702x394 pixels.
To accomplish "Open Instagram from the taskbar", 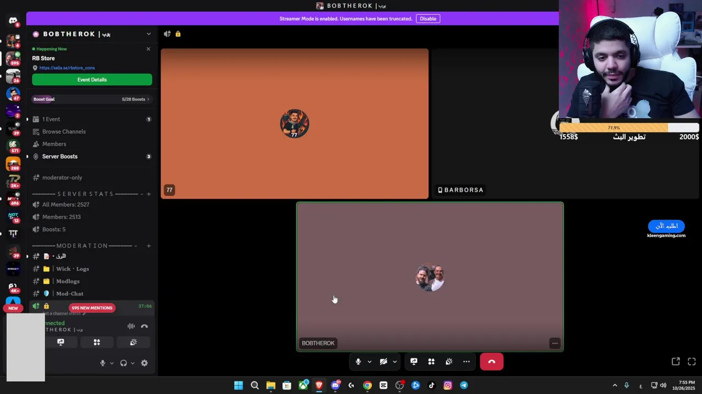I will point(448,385).
